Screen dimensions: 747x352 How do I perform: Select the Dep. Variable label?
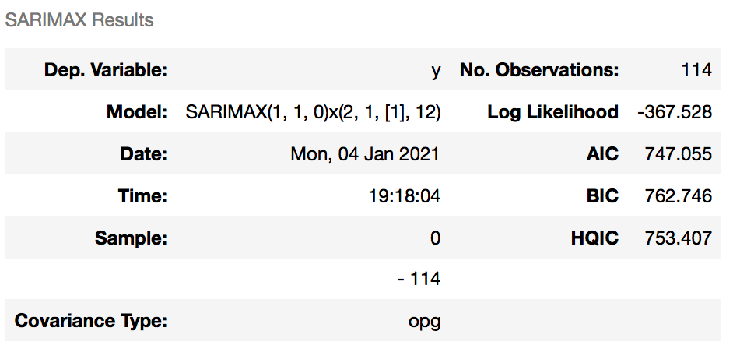click(106, 71)
